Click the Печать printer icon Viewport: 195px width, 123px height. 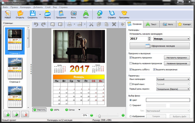pyautogui.click(x=47, y=13)
